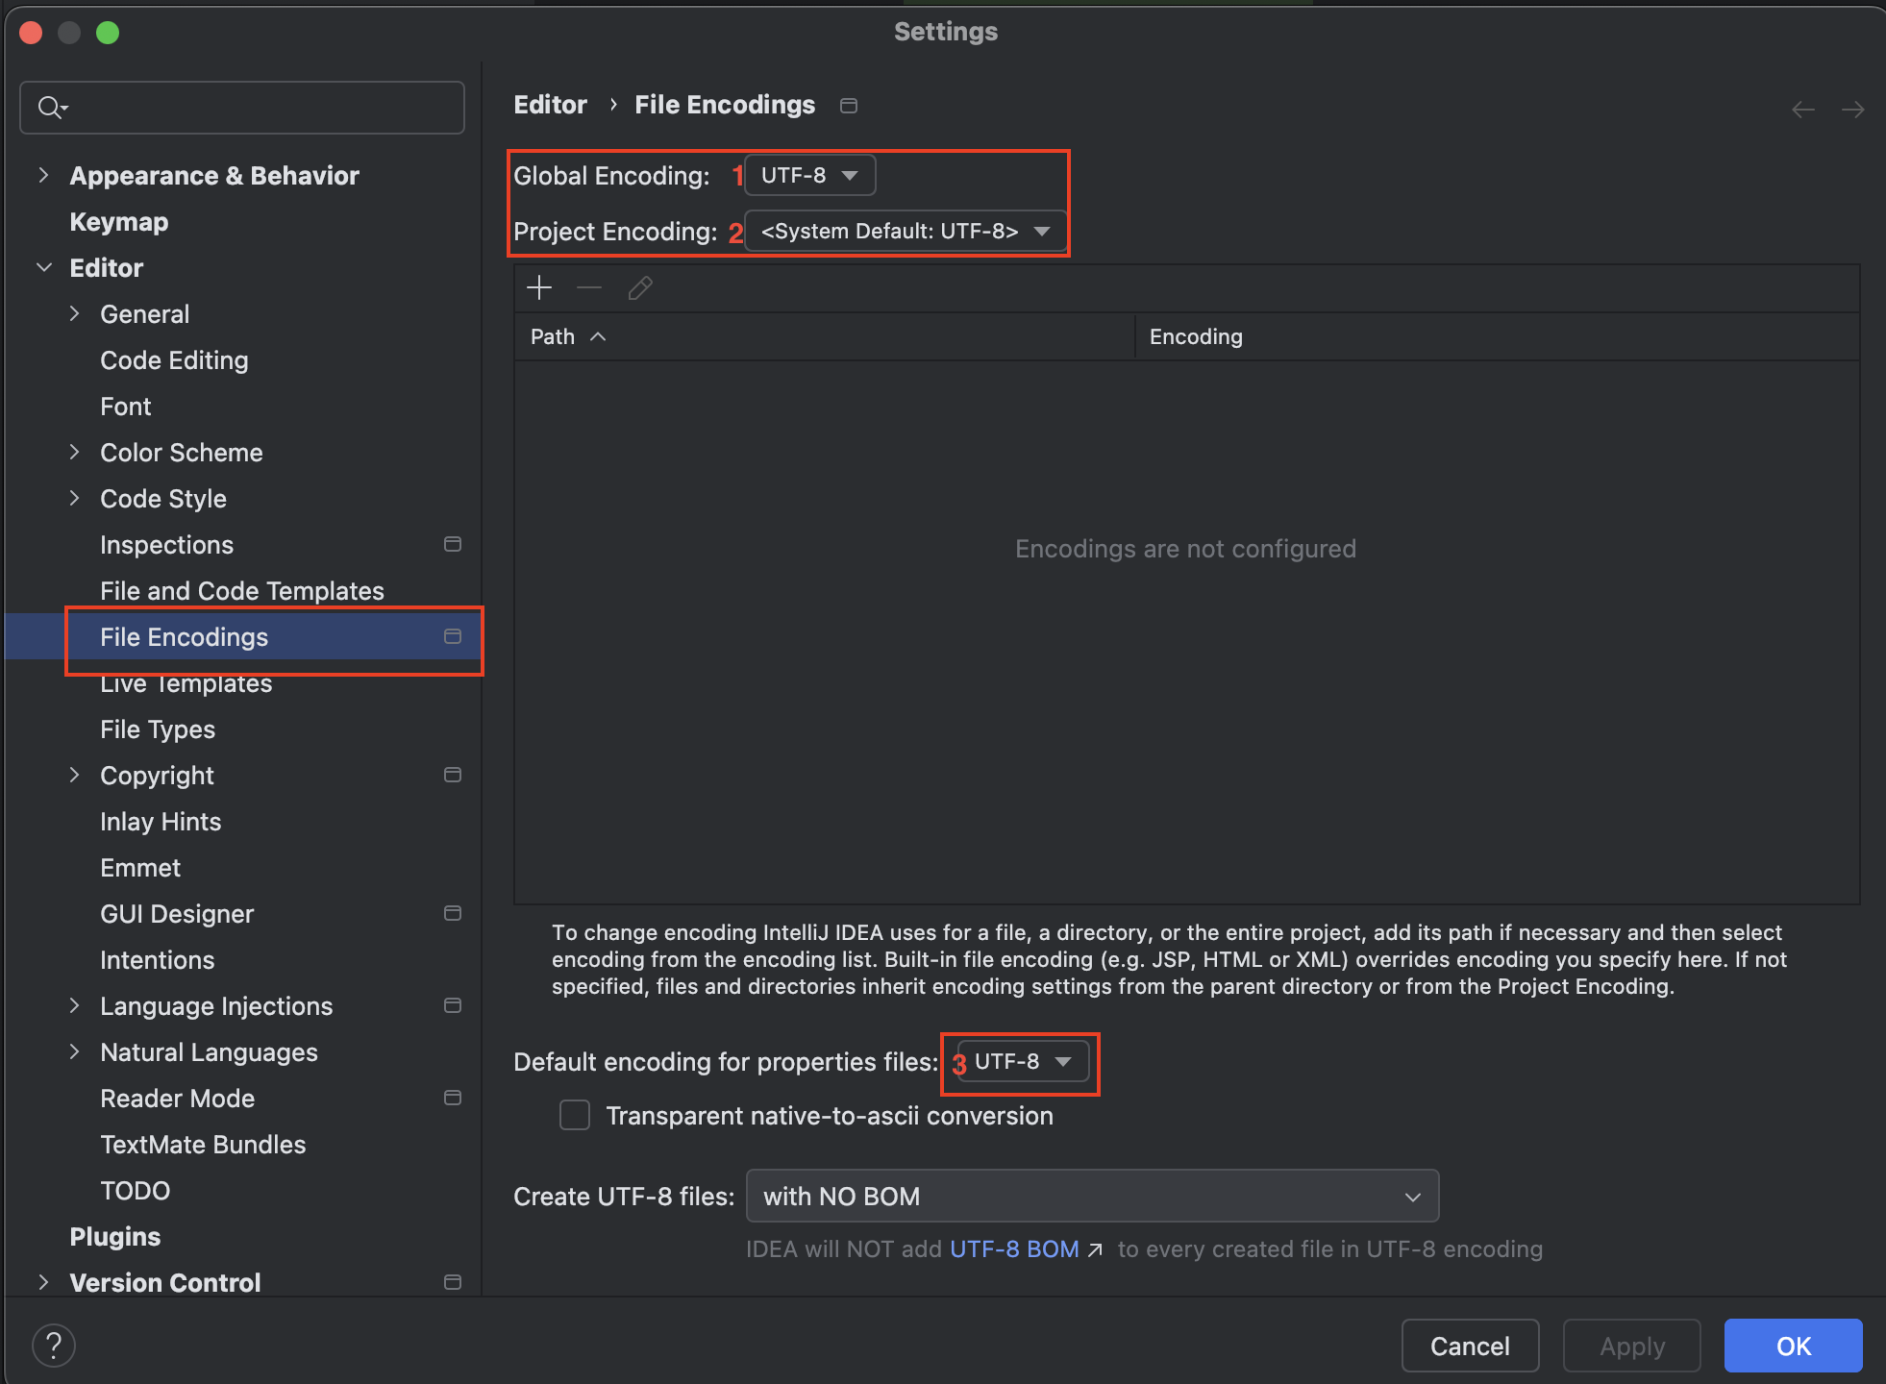Image resolution: width=1886 pixels, height=1384 pixels.
Task: Enable Transparent native-to-ascii conversion checkbox
Action: pyautogui.click(x=575, y=1116)
